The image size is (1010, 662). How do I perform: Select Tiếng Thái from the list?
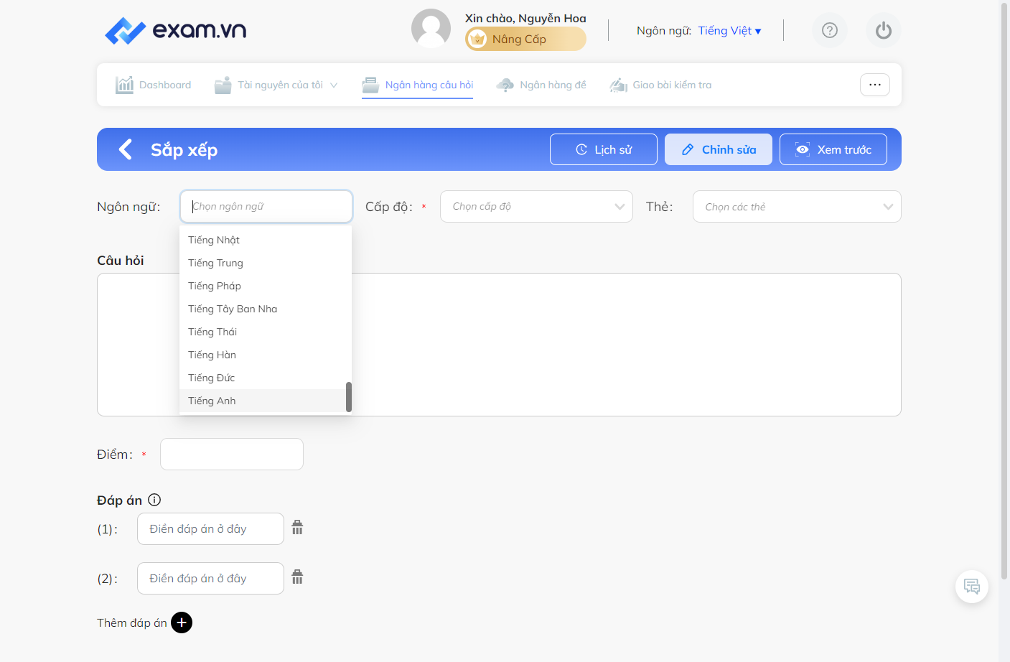click(263, 332)
